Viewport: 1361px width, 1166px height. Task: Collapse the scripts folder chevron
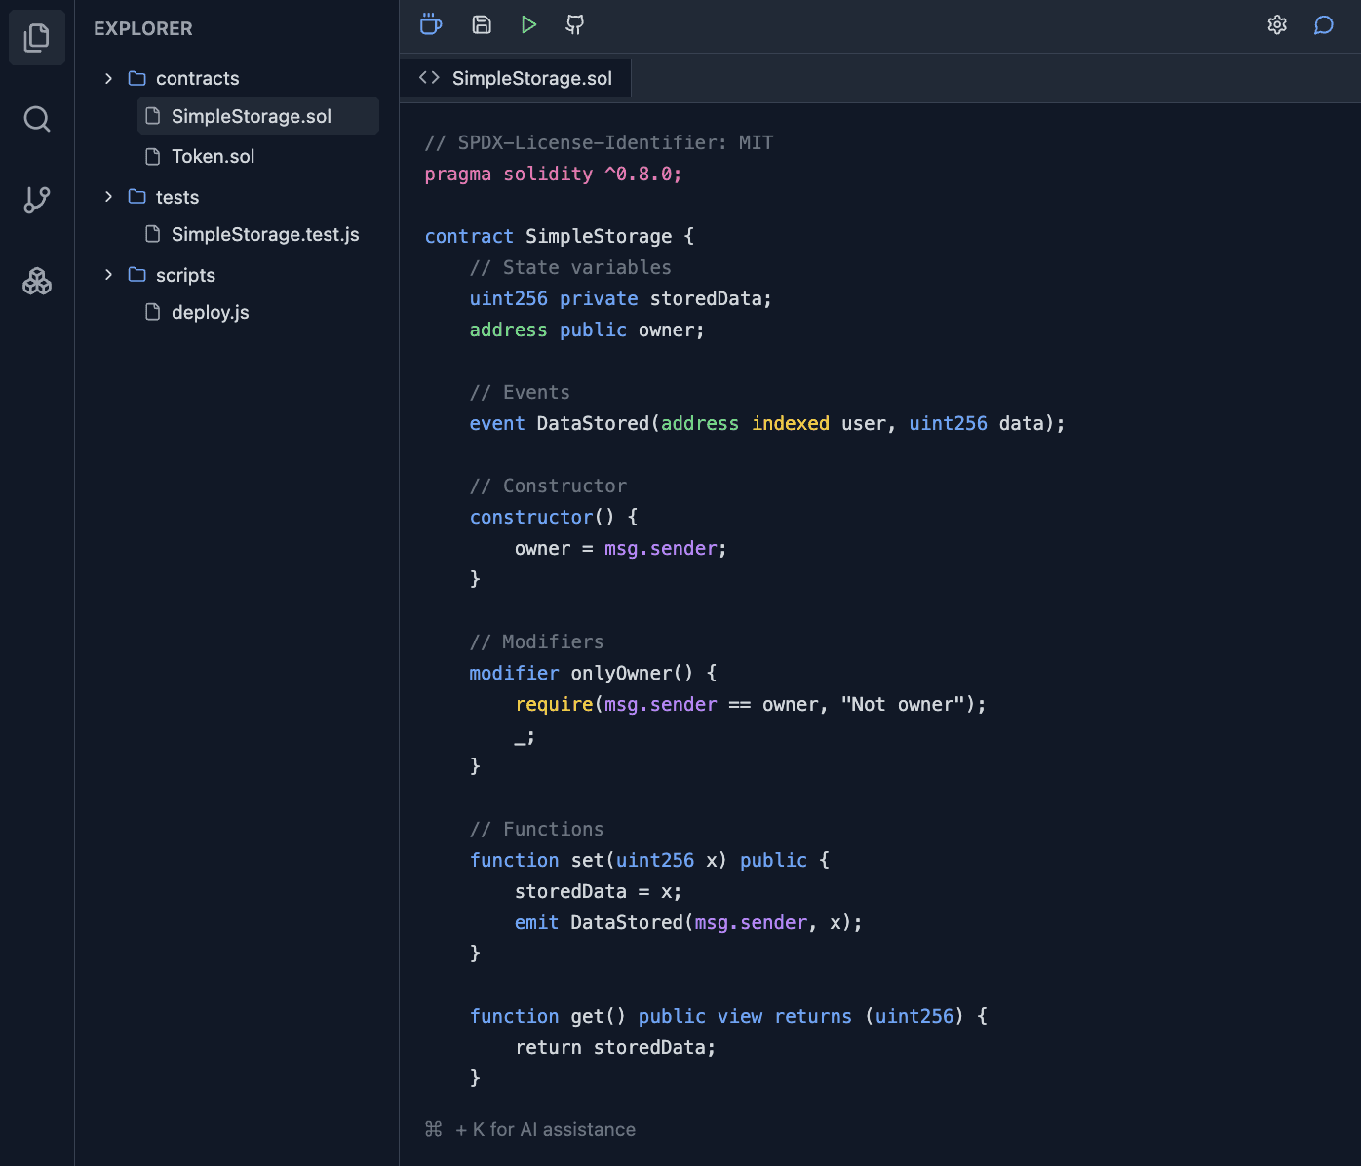[108, 275]
